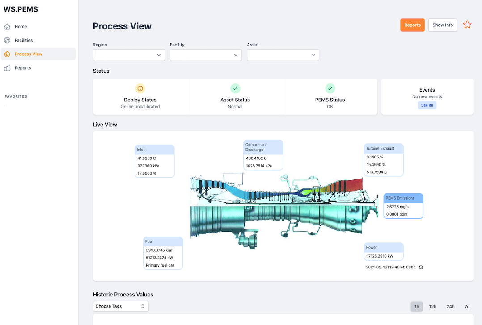Click the Deploy Status warning icon
Image resolution: width=482 pixels, height=325 pixels.
(x=140, y=88)
